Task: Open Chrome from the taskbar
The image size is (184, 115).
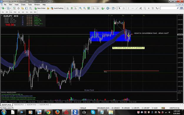Action: (48, 112)
